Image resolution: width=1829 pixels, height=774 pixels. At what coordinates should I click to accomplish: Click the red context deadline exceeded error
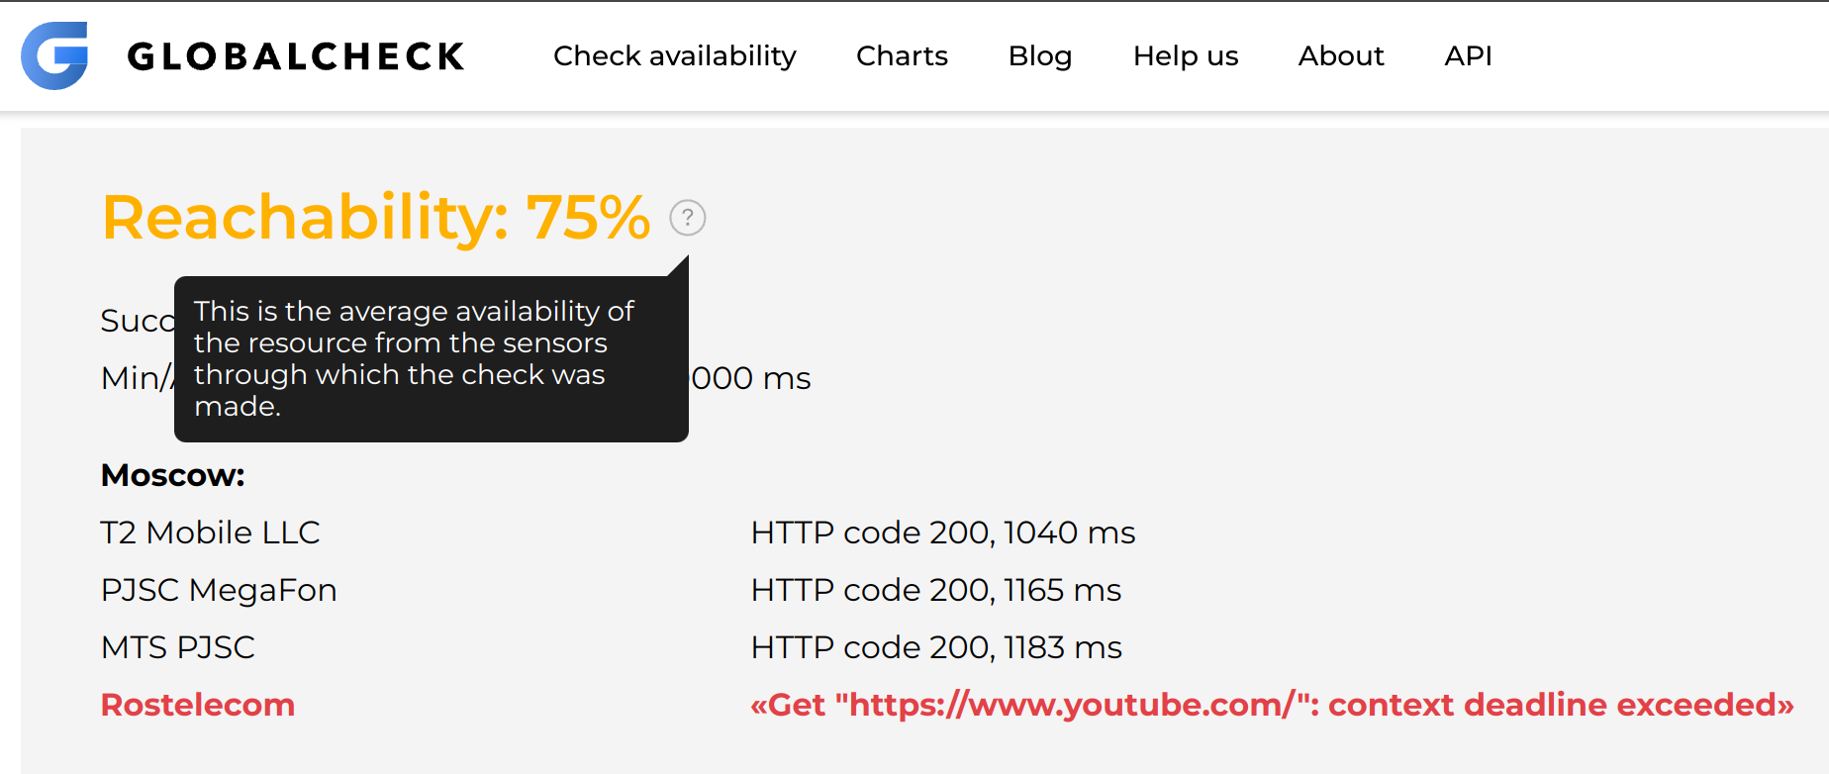click(x=1272, y=705)
